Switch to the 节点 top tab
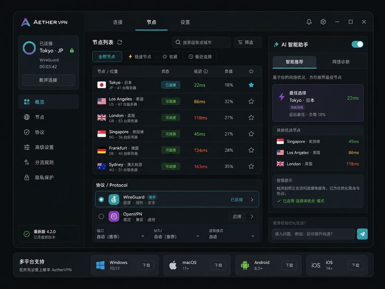This screenshot has width=385, height=289. click(x=151, y=22)
